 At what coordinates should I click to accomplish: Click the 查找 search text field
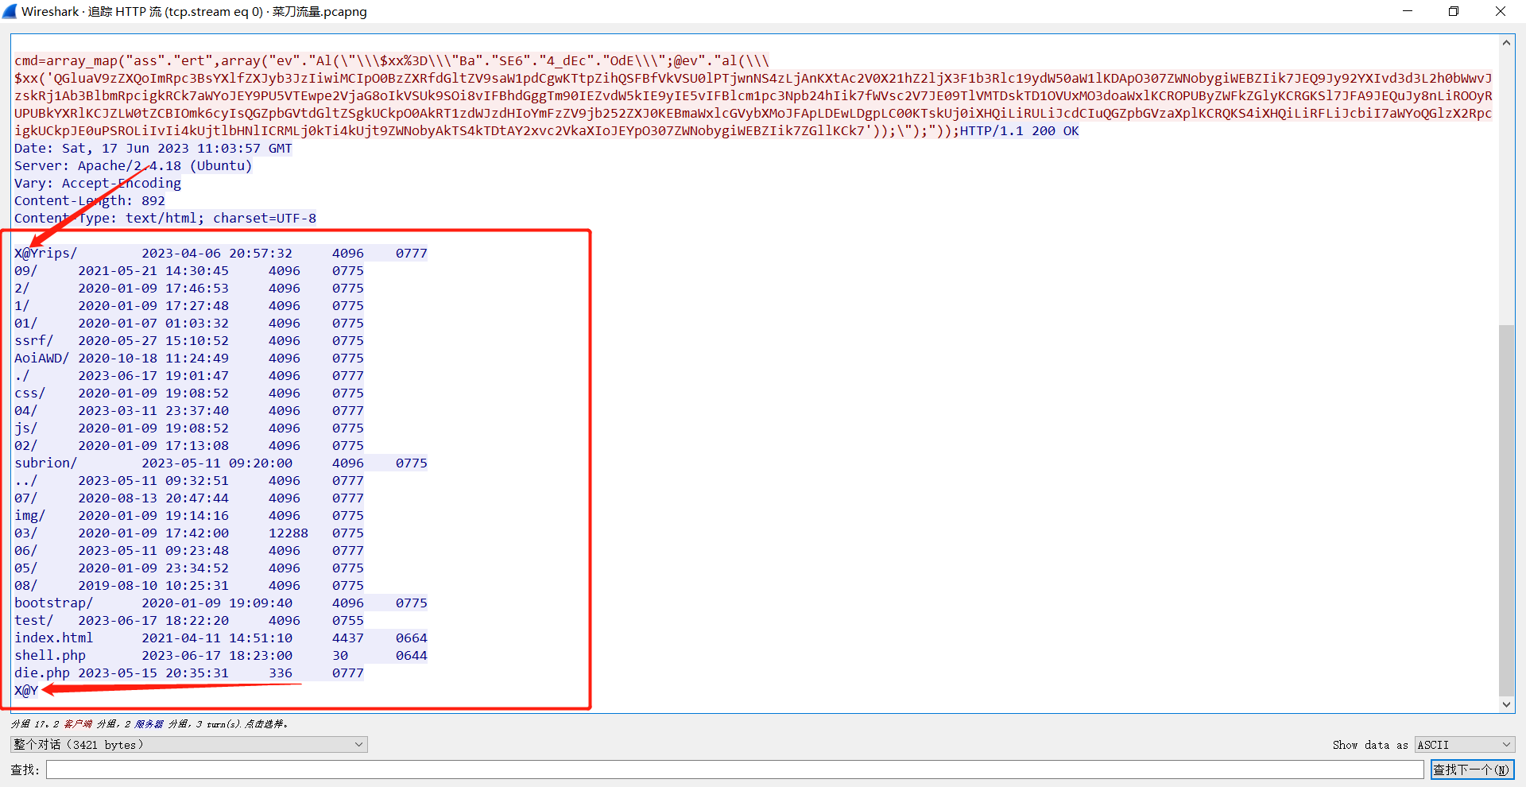(x=734, y=770)
